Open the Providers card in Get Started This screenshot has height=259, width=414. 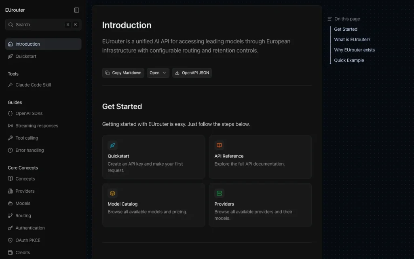(260, 205)
